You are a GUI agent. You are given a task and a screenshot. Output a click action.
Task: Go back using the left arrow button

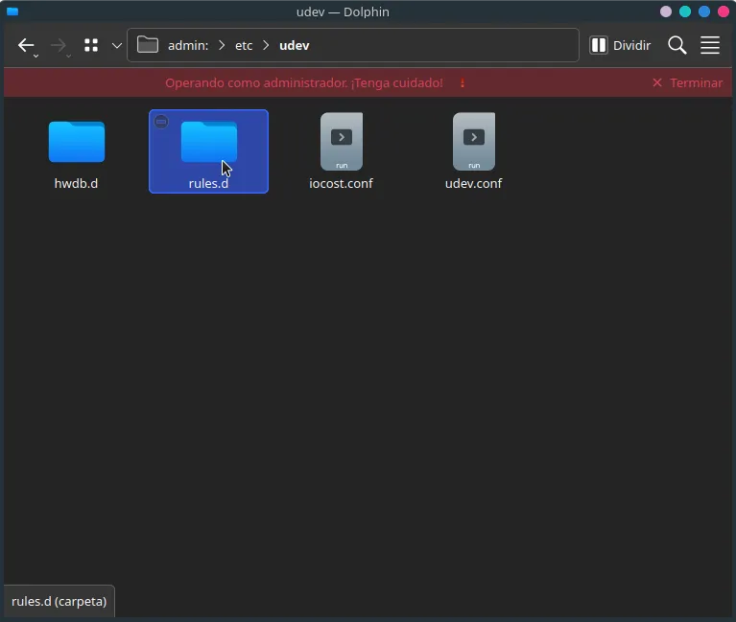point(26,45)
